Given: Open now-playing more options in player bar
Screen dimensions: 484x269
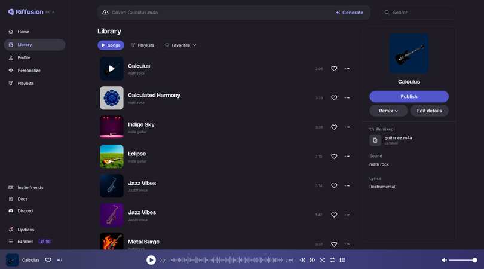Looking at the screenshot, I should [60, 260].
